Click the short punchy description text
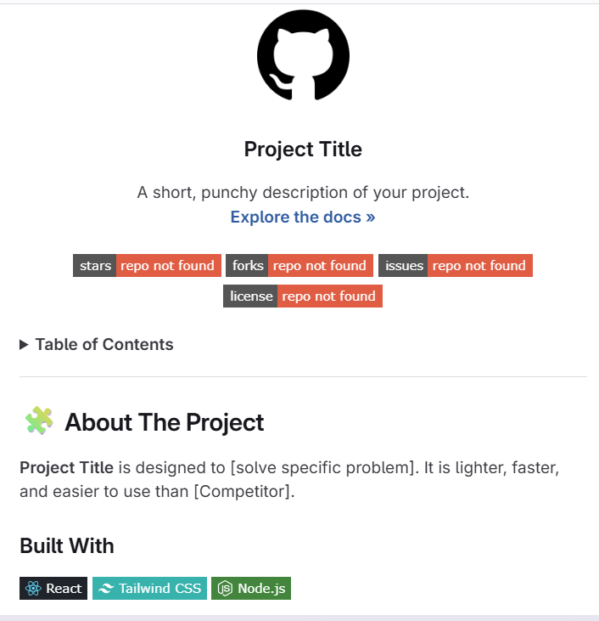599x621 pixels. pyautogui.click(x=303, y=193)
